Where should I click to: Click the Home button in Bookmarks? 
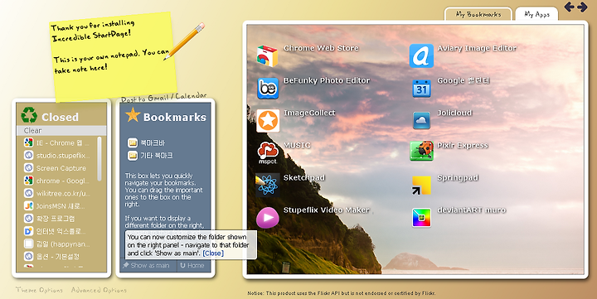tap(192, 266)
